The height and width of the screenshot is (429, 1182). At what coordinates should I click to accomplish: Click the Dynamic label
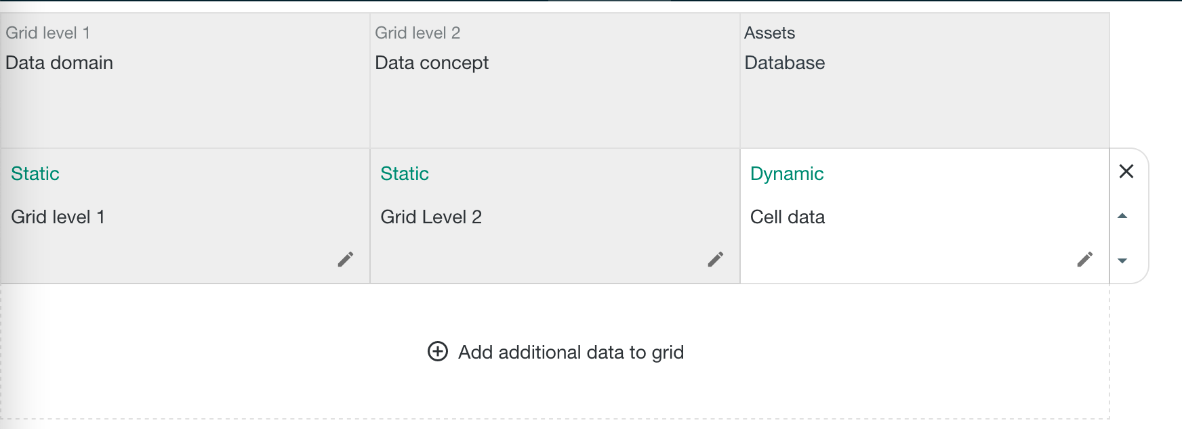(787, 174)
